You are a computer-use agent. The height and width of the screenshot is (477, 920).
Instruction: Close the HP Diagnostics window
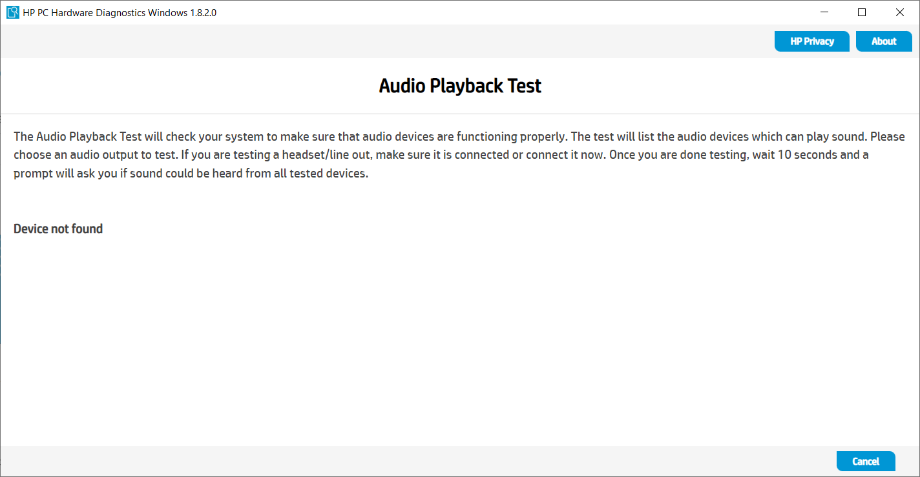(x=899, y=12)
